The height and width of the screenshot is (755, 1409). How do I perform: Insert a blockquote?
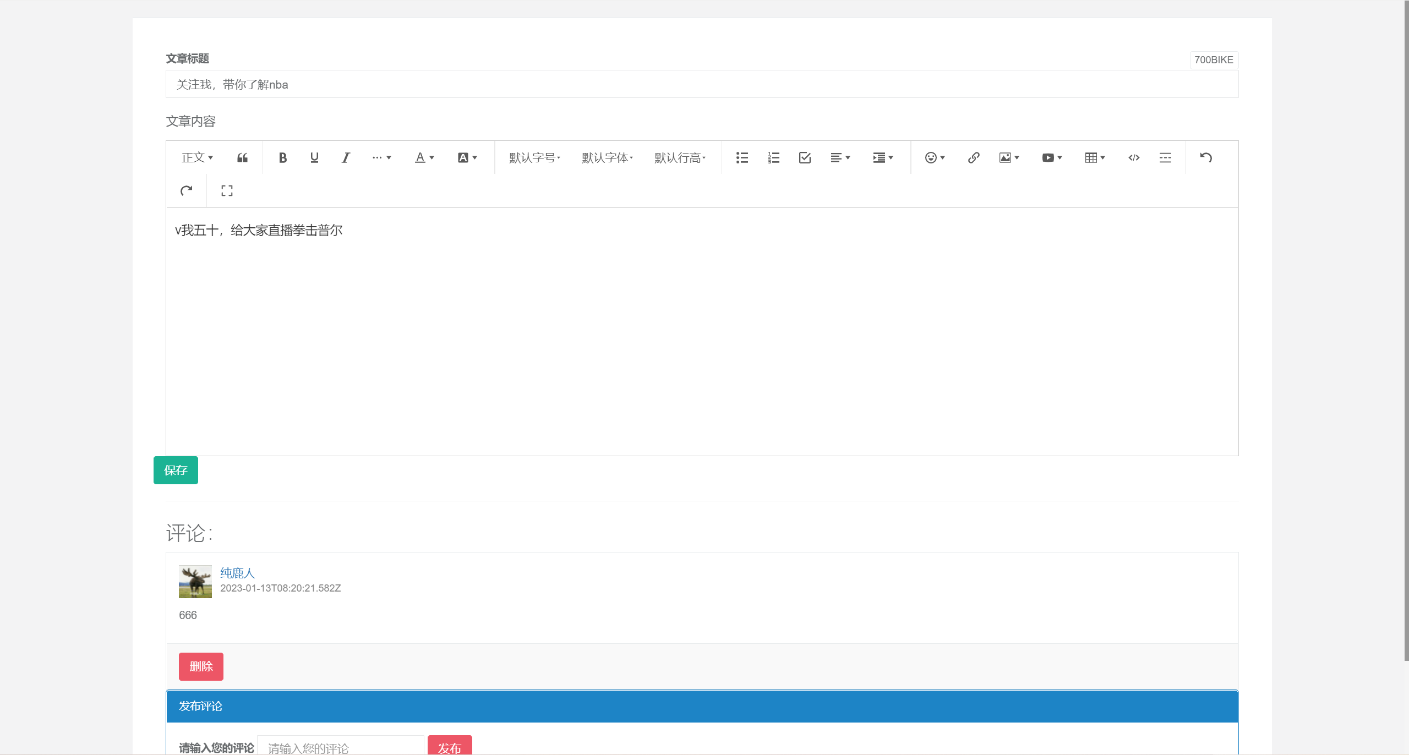pyautogui.click(x=242, y=158)
